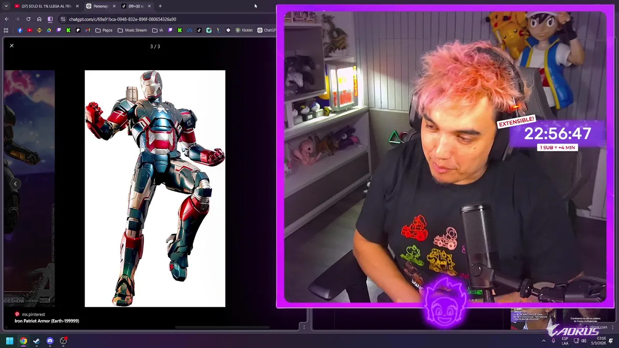This screenshot has height=348, width=619.
Task: Open Chrome from the taskbar
Action: [23, 341]
